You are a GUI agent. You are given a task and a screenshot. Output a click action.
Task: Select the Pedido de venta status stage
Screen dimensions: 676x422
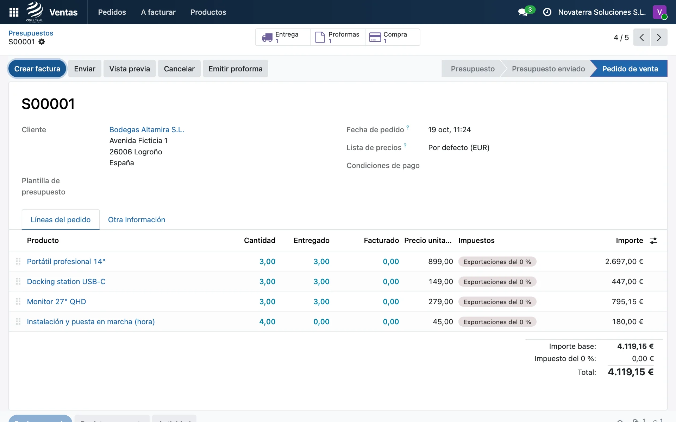[630, 69]
